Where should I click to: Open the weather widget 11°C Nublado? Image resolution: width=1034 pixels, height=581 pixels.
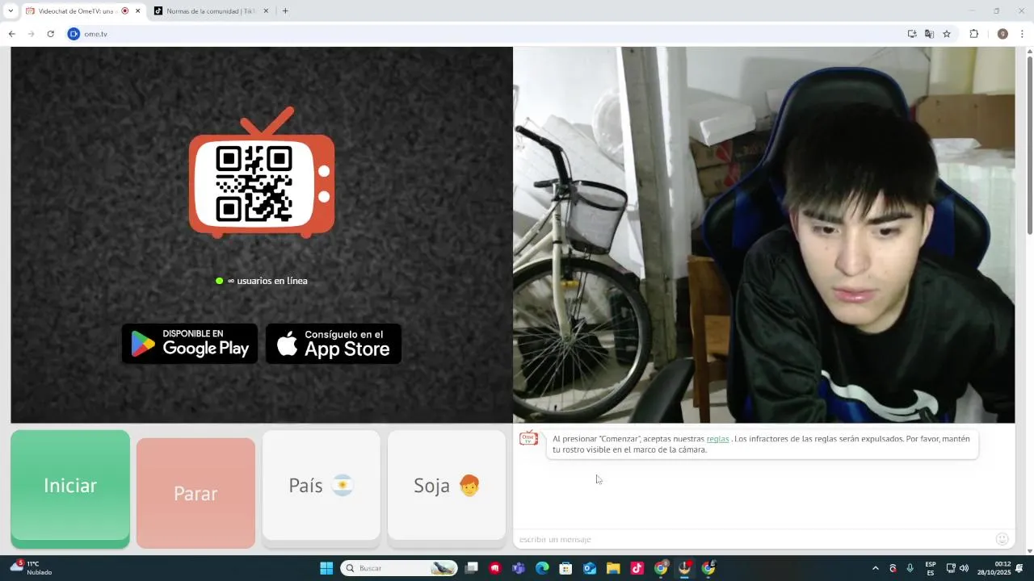pos(32,568)
